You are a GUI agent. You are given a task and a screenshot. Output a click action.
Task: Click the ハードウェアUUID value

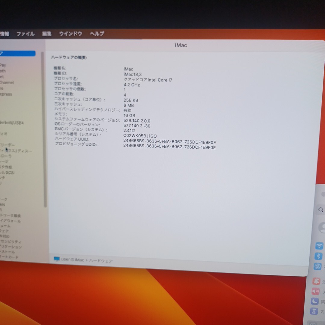click(x=169, y=141)
